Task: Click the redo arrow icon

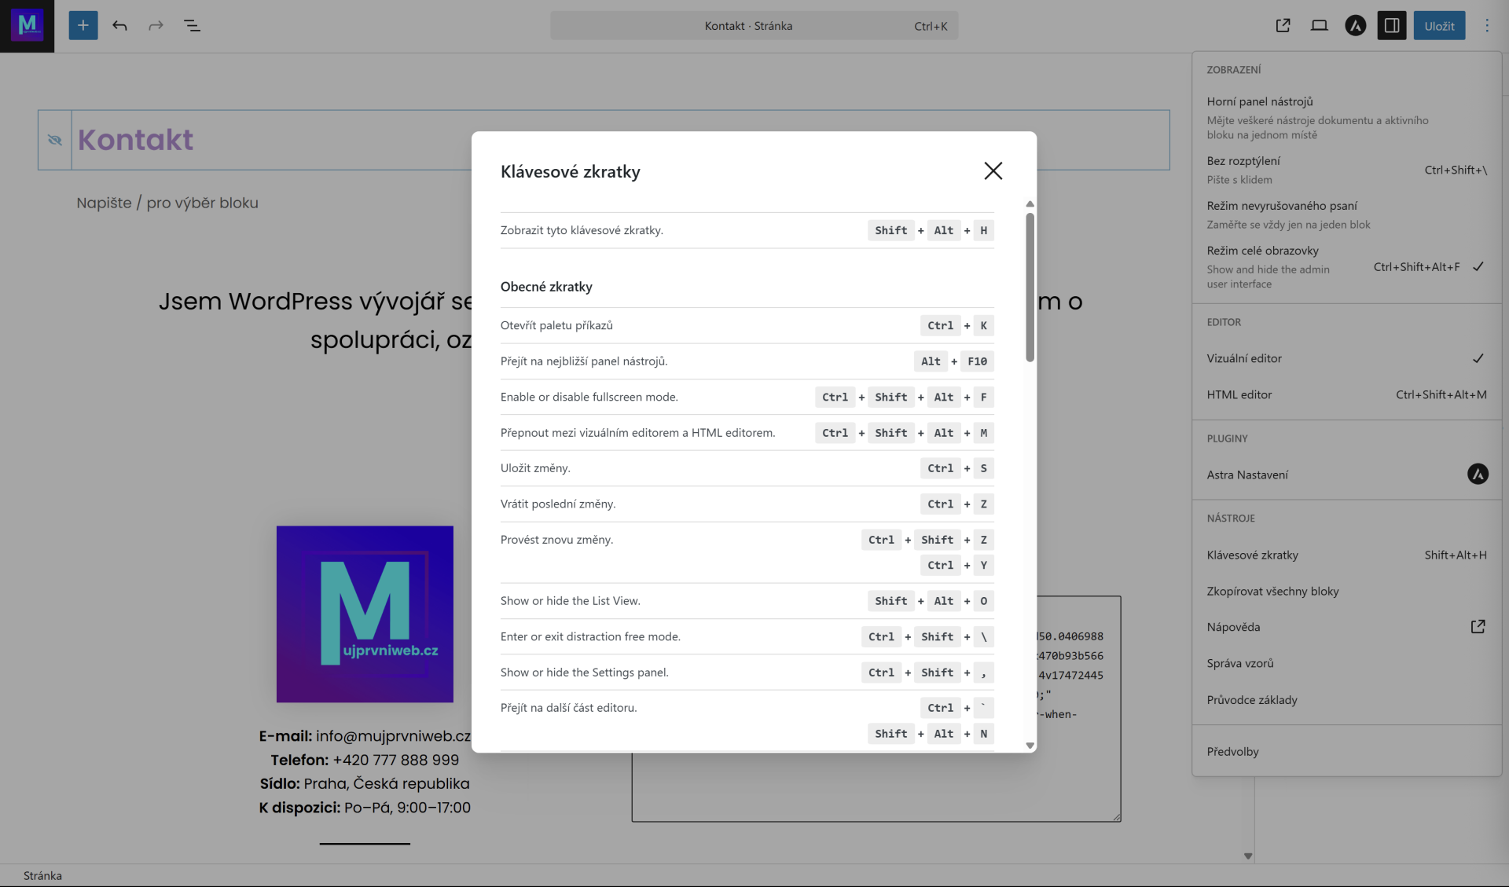Action: [x=156, y=26]
